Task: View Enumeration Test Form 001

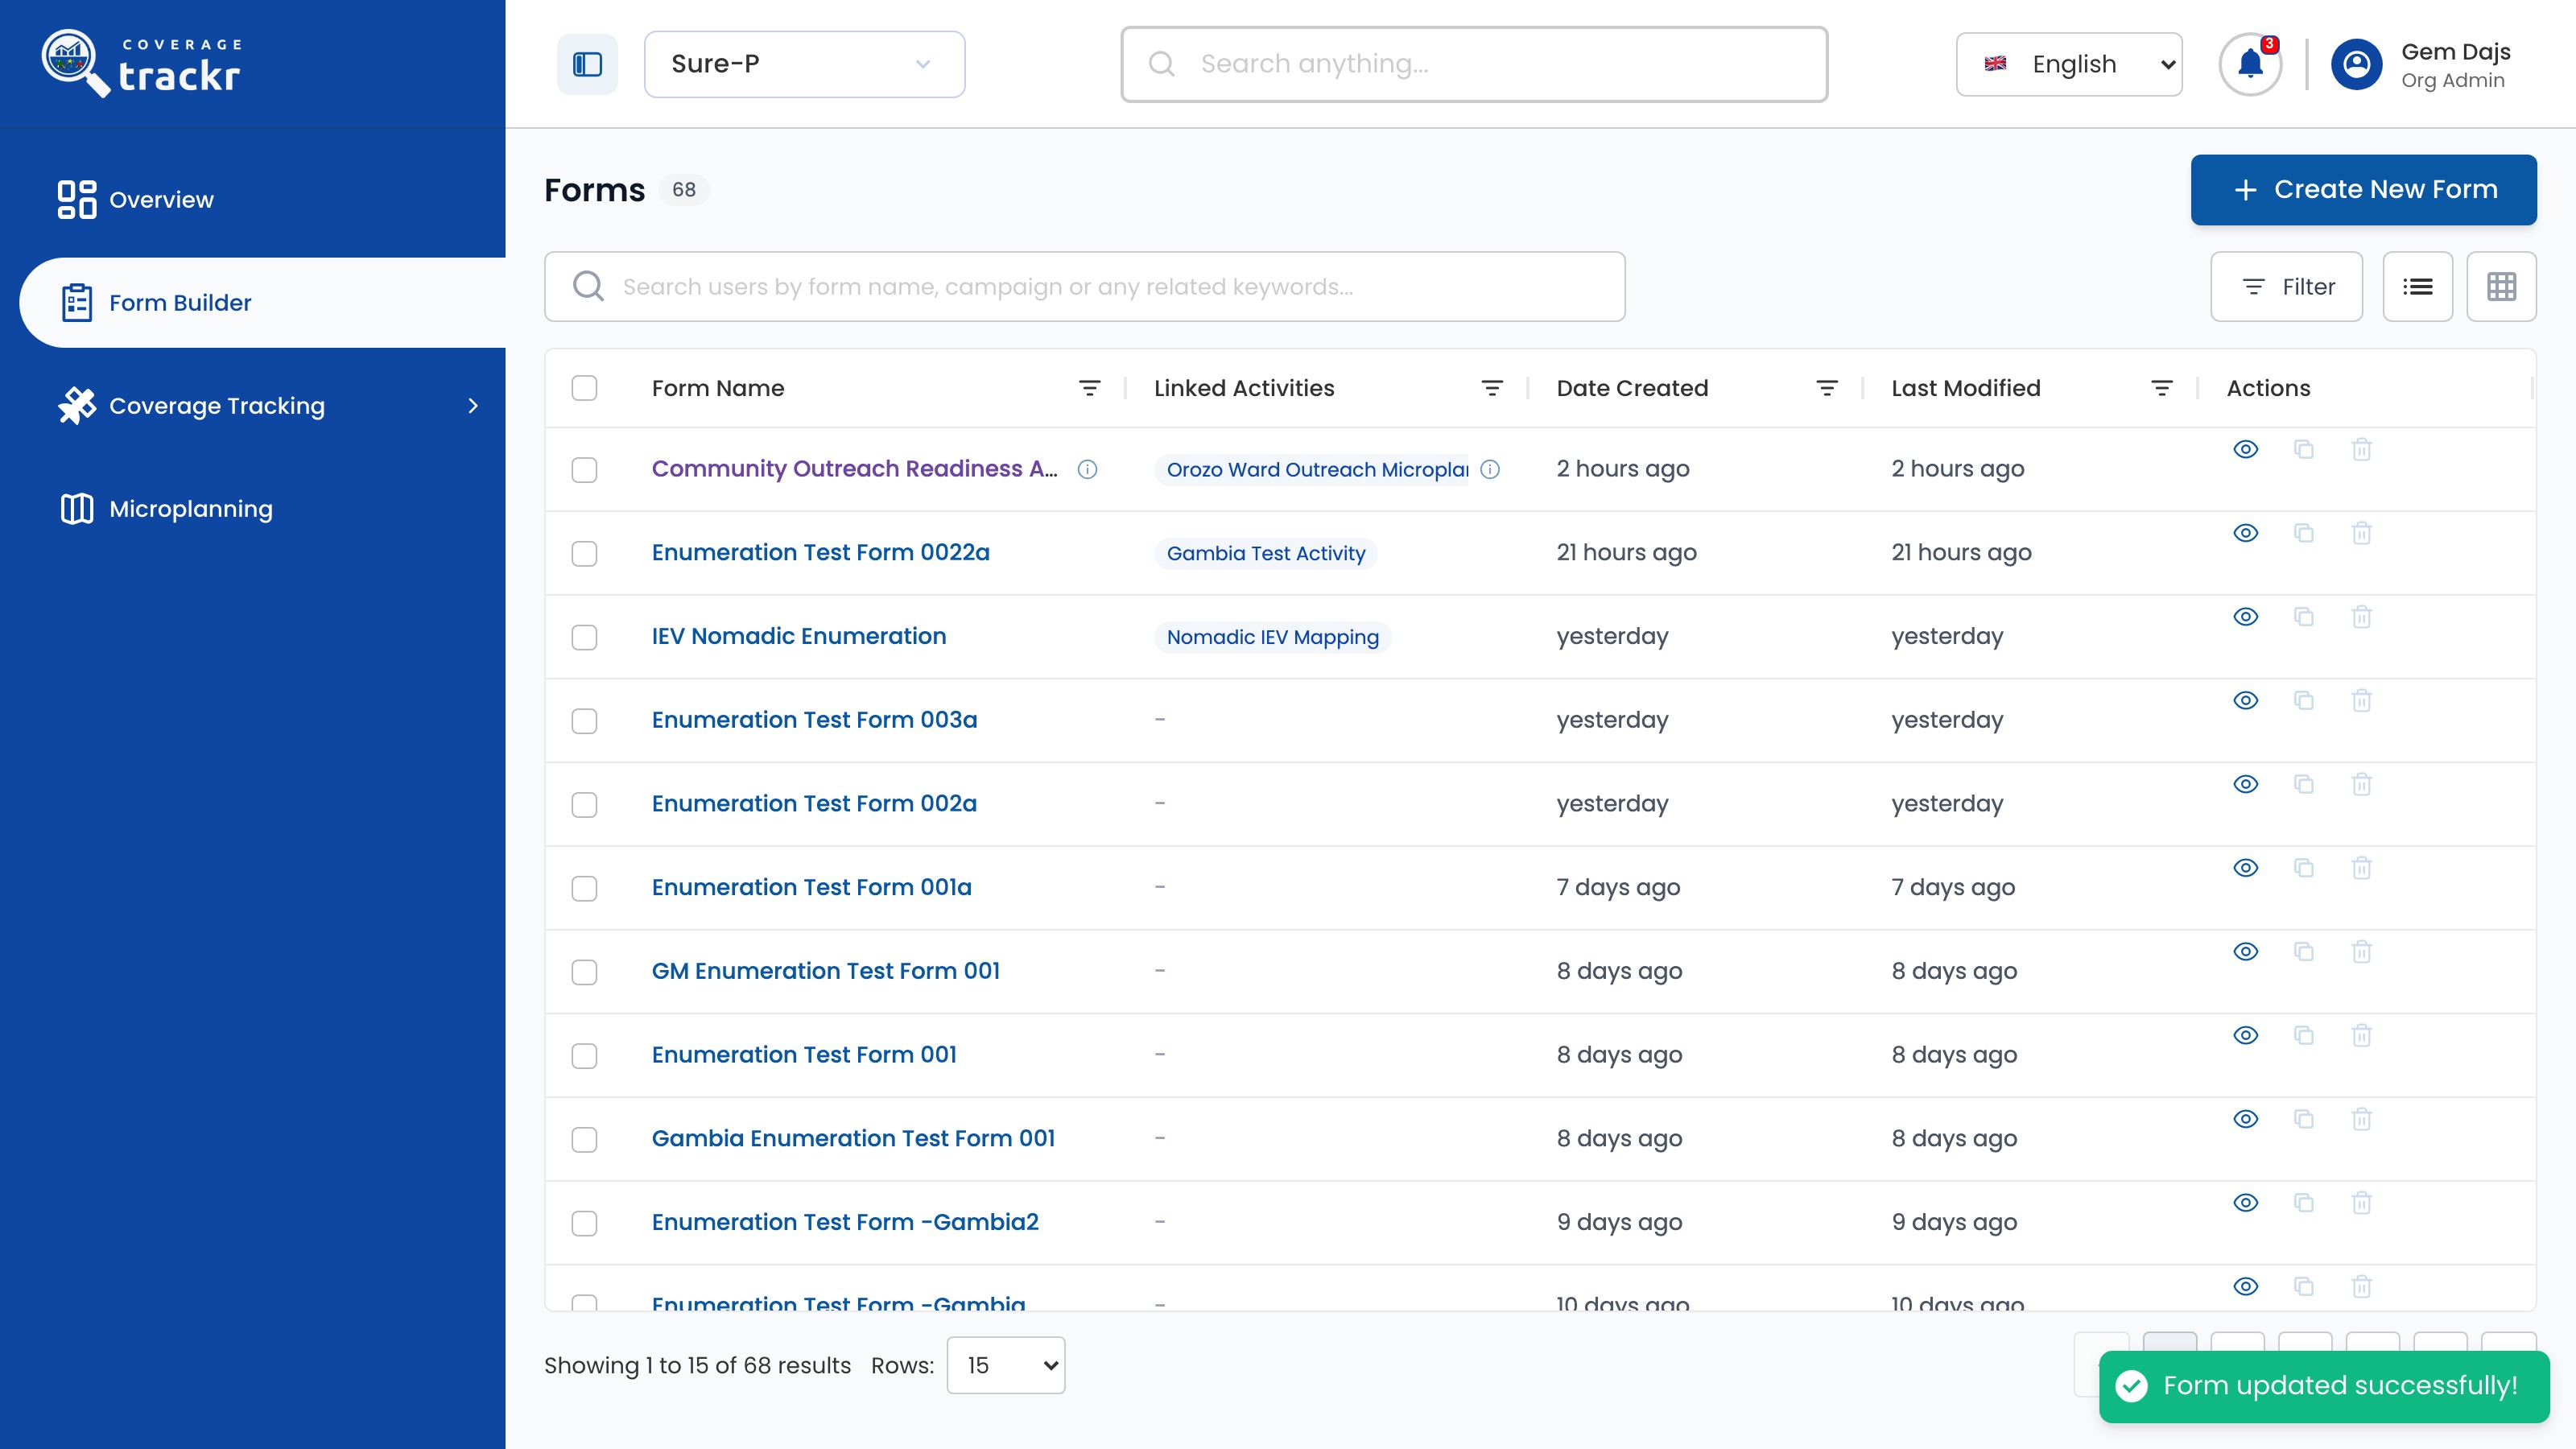Action: coord(2246,1036)
